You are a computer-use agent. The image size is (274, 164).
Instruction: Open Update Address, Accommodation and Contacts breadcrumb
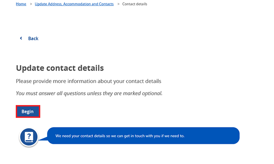click(74, 4)
